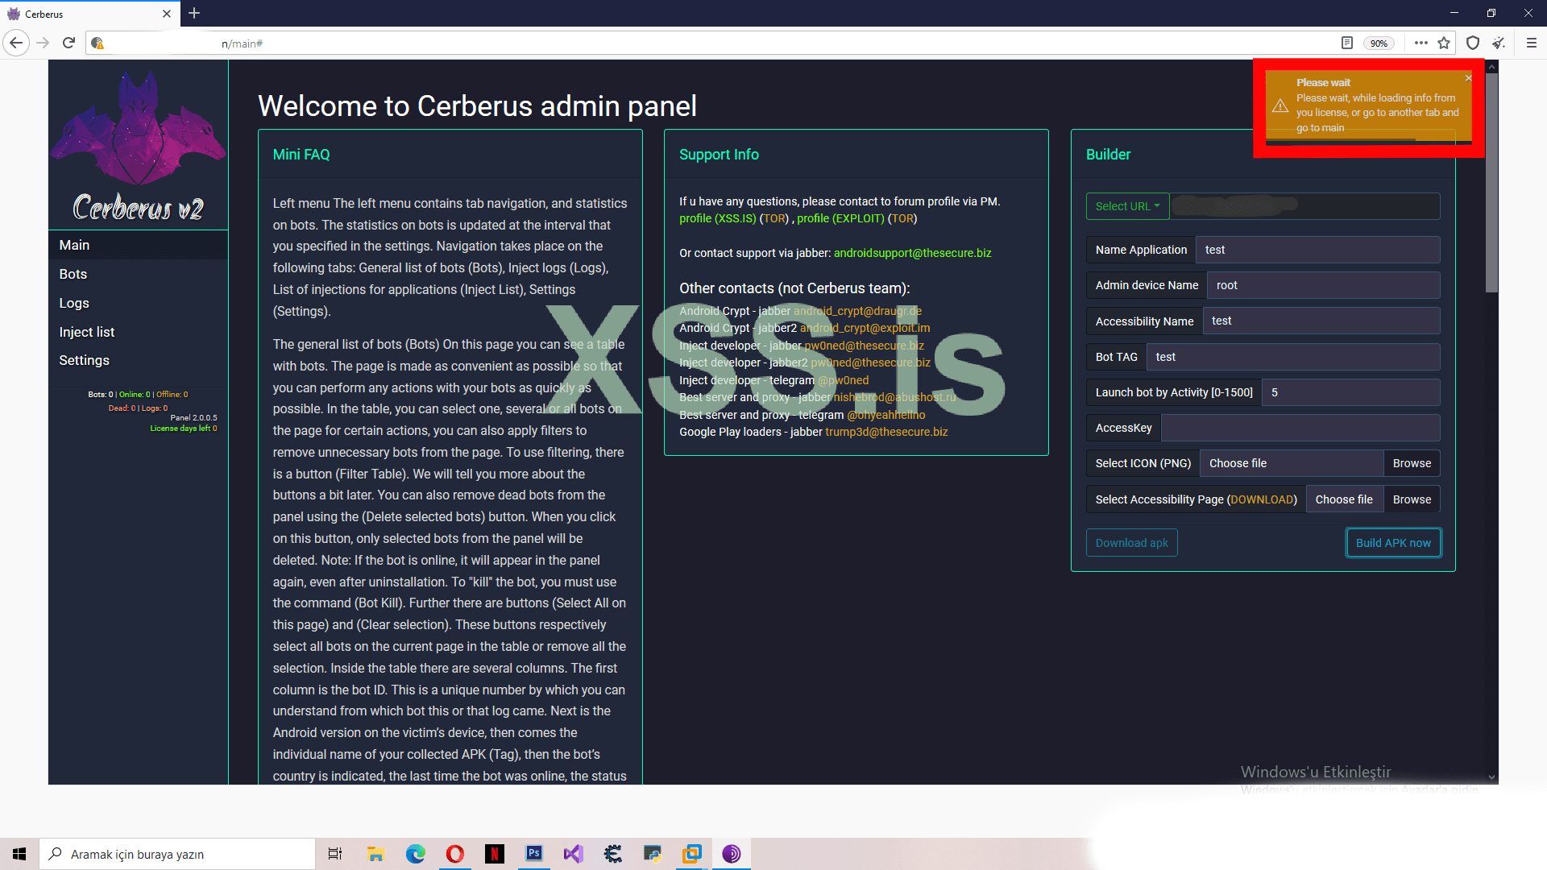This screenshot has height=870, width=1547.
Task: Dismiss the Please wait notification
Action: click(x=1468, y=78)
